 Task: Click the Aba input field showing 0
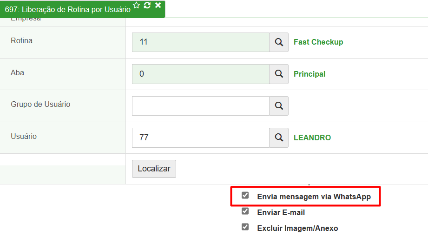pyautogui.click(x=201, y=74)
